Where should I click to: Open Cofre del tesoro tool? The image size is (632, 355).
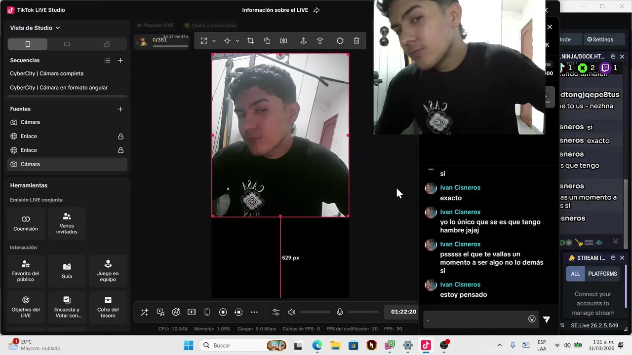point(108,307)
